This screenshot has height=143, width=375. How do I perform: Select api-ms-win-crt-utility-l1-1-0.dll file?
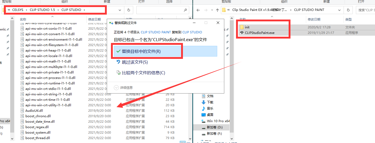coord(48,105)
